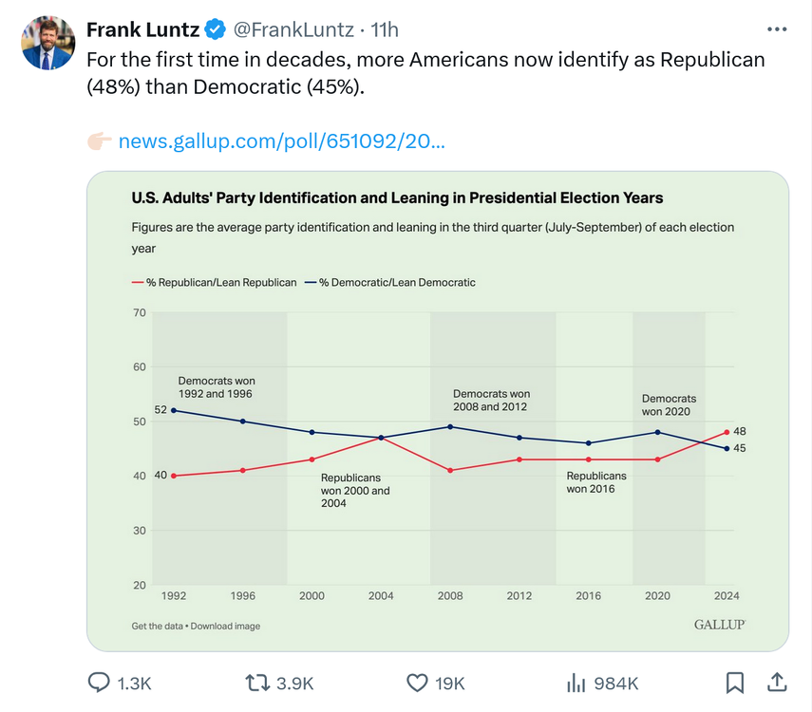The width and height of the screenshot is (812, 712).
Task: Click the navy Democratic legend line
Action: (311, 283)
